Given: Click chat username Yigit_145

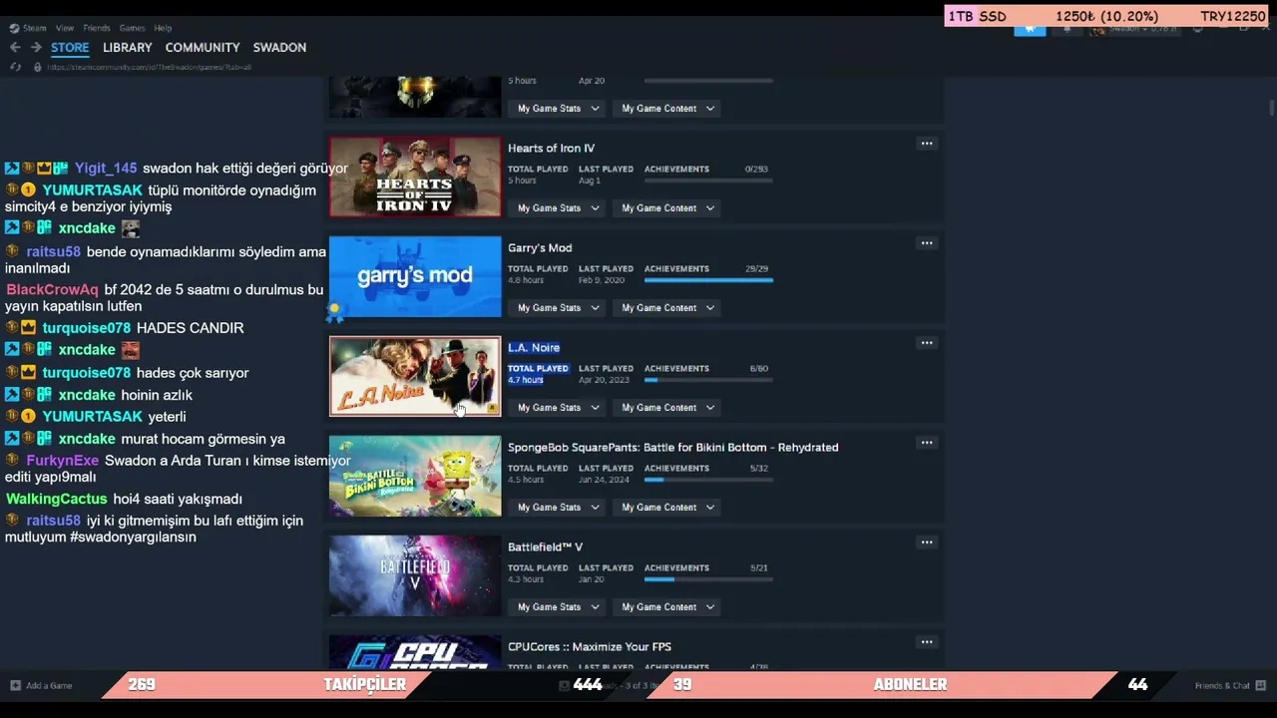Looking at the screenshot, I should click(x=106, y=169).
